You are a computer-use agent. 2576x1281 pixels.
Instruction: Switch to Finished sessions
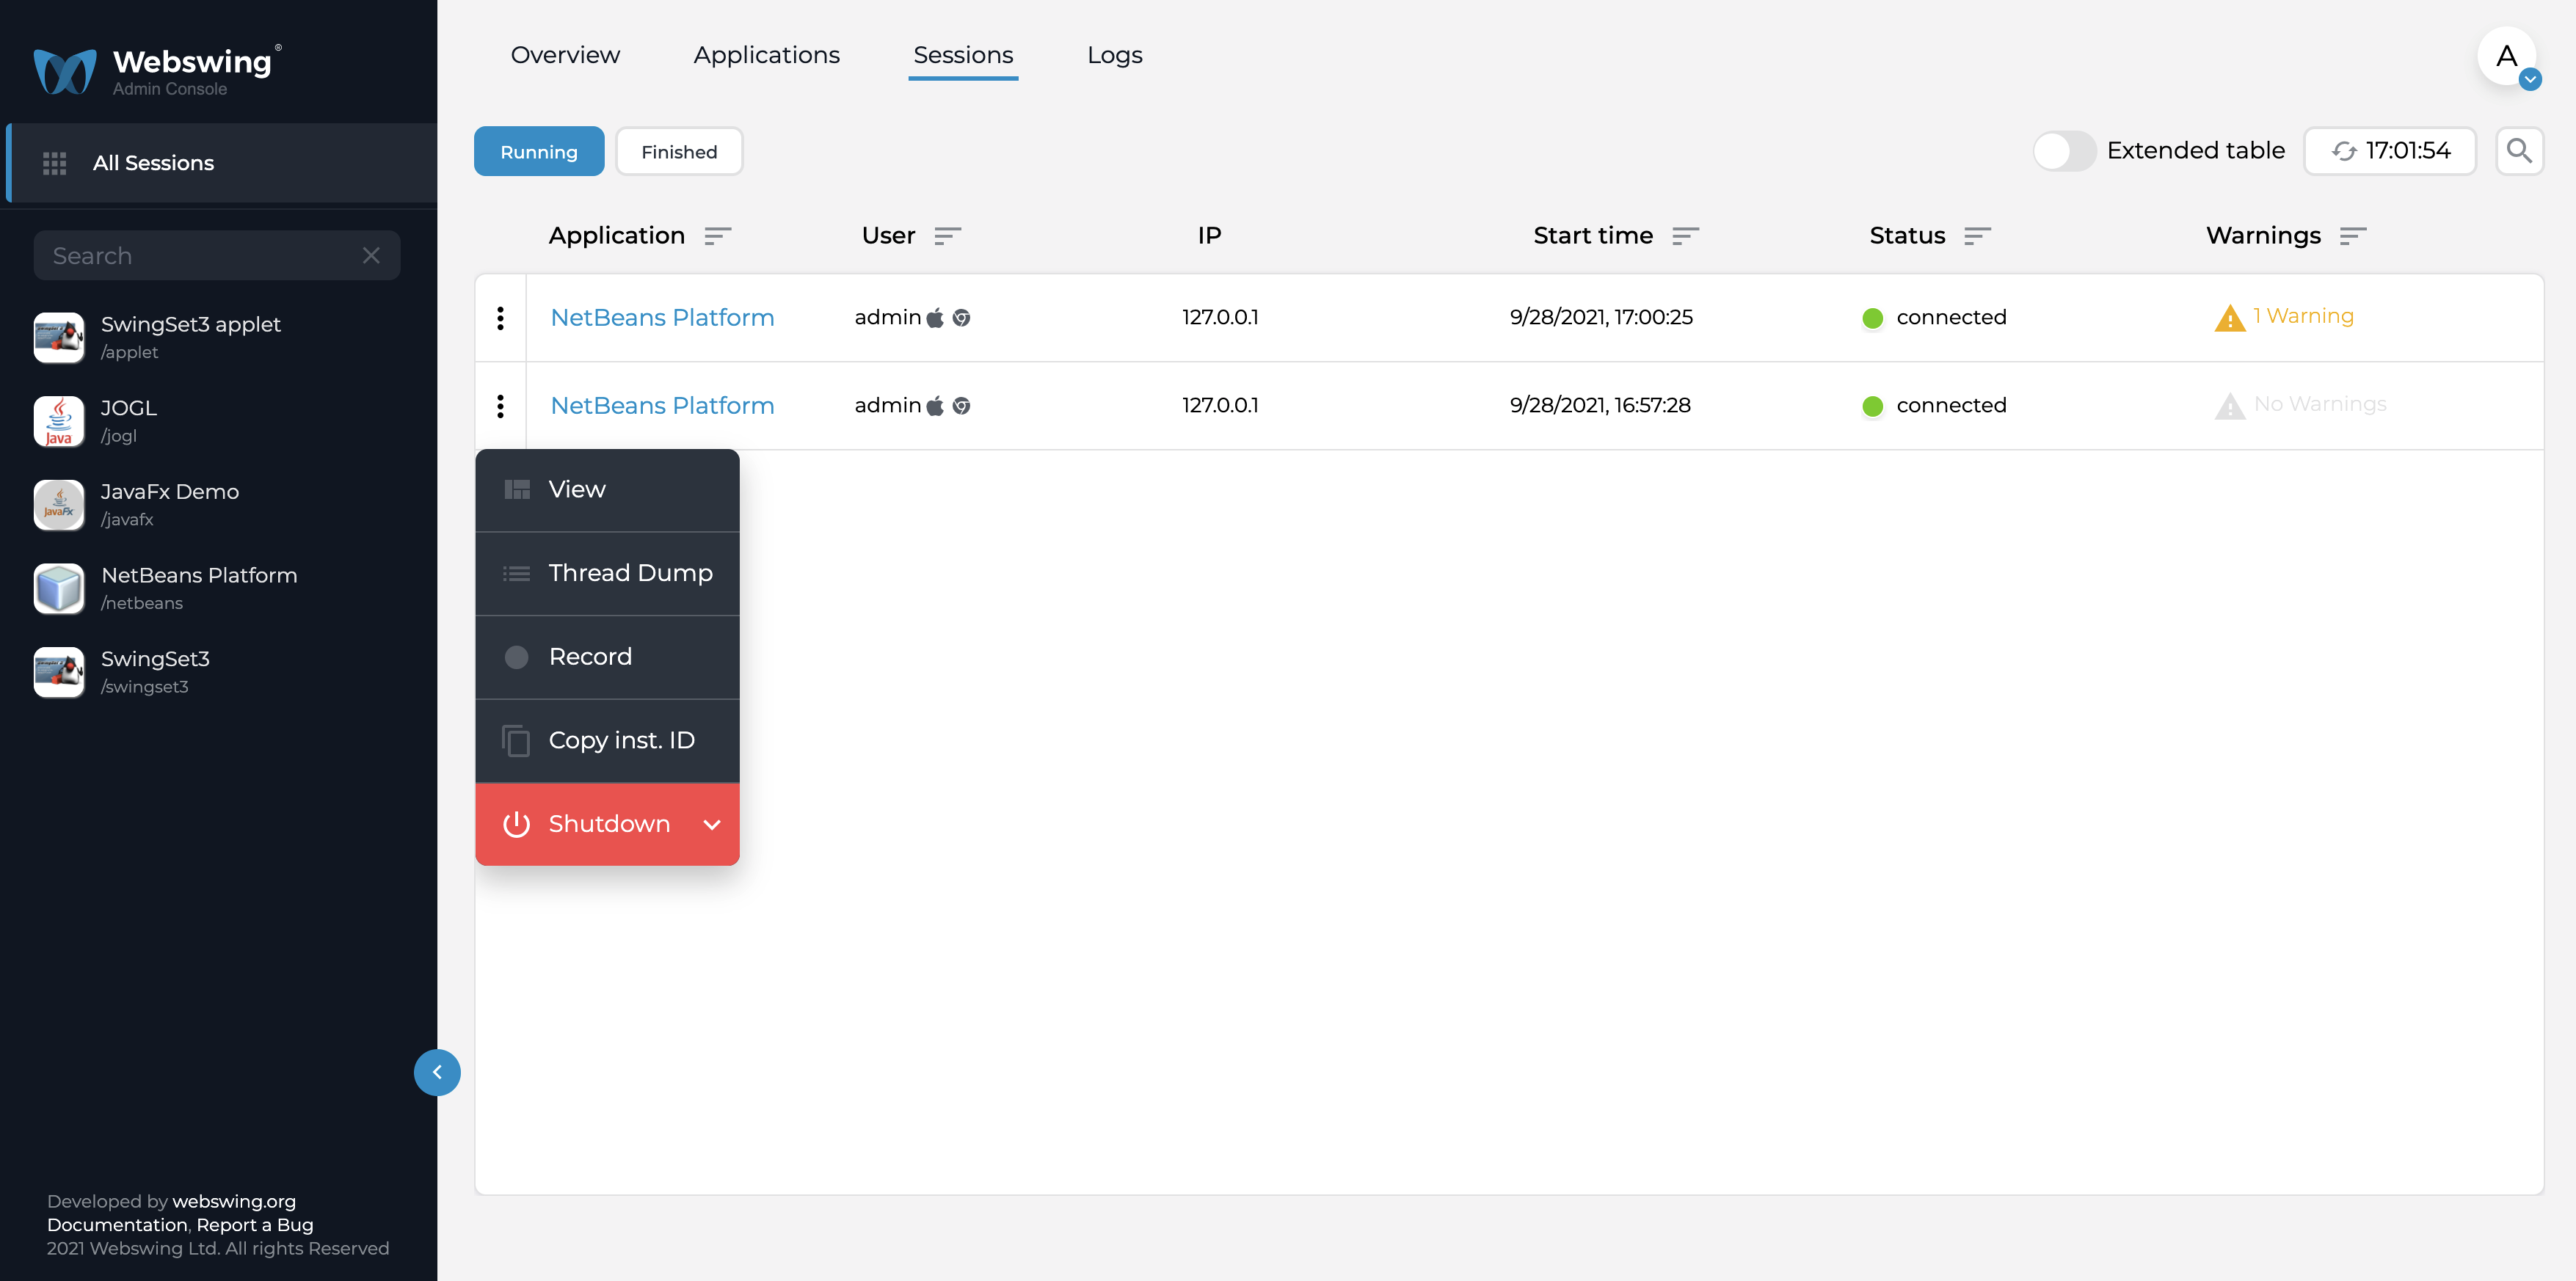679,151
